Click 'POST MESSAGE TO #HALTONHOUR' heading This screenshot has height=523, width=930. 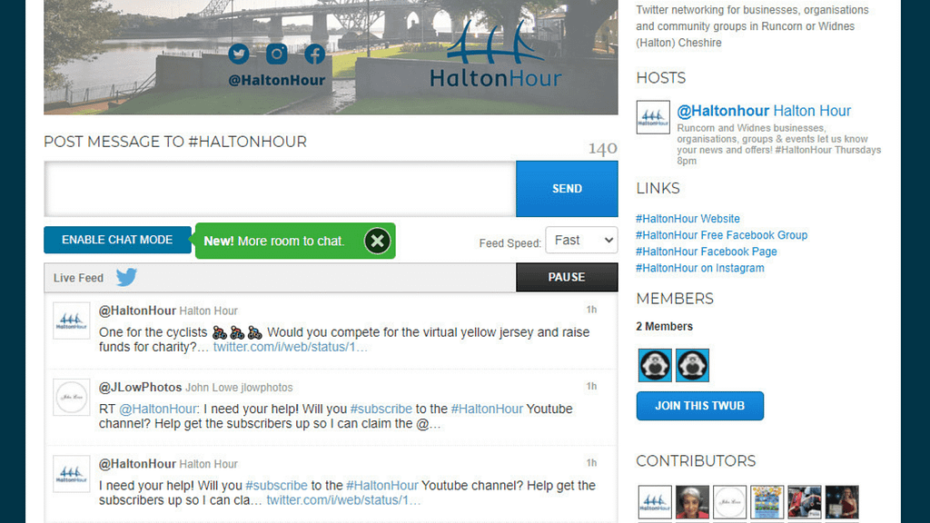pyautogui.click(x=175, y=142)
